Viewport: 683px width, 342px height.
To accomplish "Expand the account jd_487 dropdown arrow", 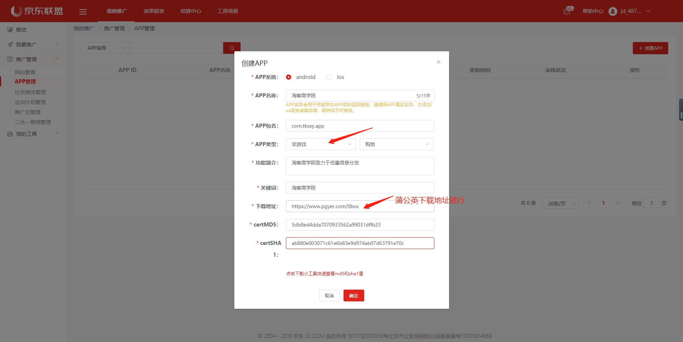I will tap(648, 11).
